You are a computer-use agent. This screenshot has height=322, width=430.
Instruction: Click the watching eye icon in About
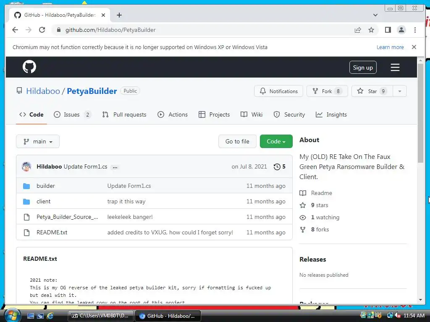click(x=303, y=218)
